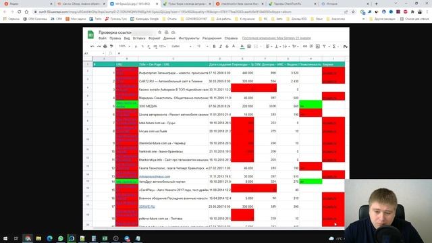Viewport: 432px width, 243px height.
Task: Open the Инструменты menu
Action: (189, 38)
